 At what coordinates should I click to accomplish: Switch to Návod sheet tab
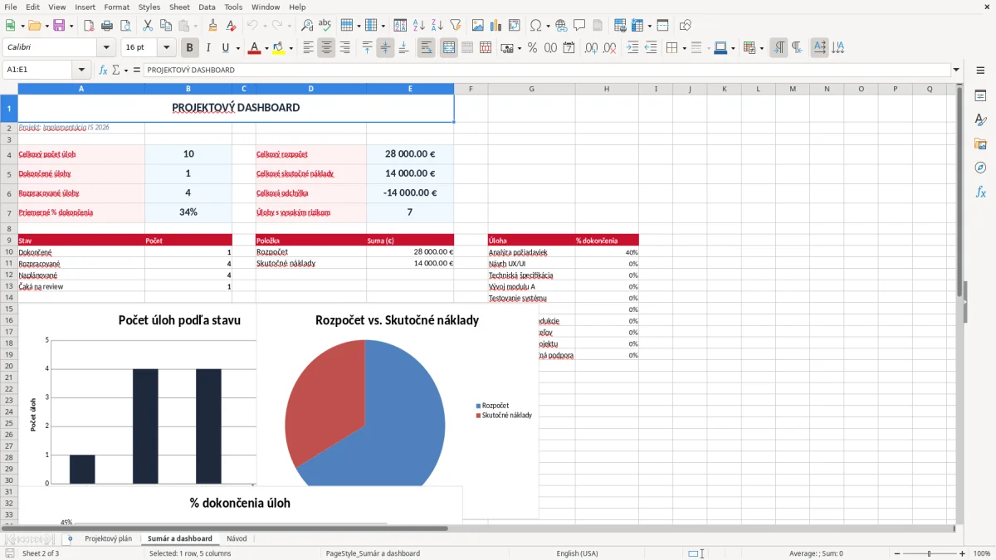tap(237, 538)
